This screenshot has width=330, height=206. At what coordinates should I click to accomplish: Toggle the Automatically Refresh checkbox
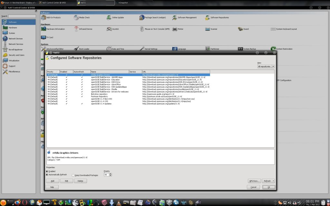click(x=47, y=175)
